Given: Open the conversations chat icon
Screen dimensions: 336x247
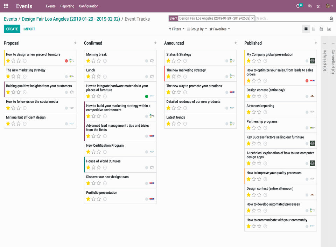Looking at the screenshot, I should 310,6.
